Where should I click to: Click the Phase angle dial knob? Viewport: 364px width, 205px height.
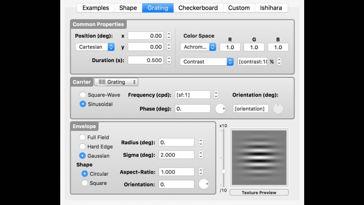tap(220, 109)
